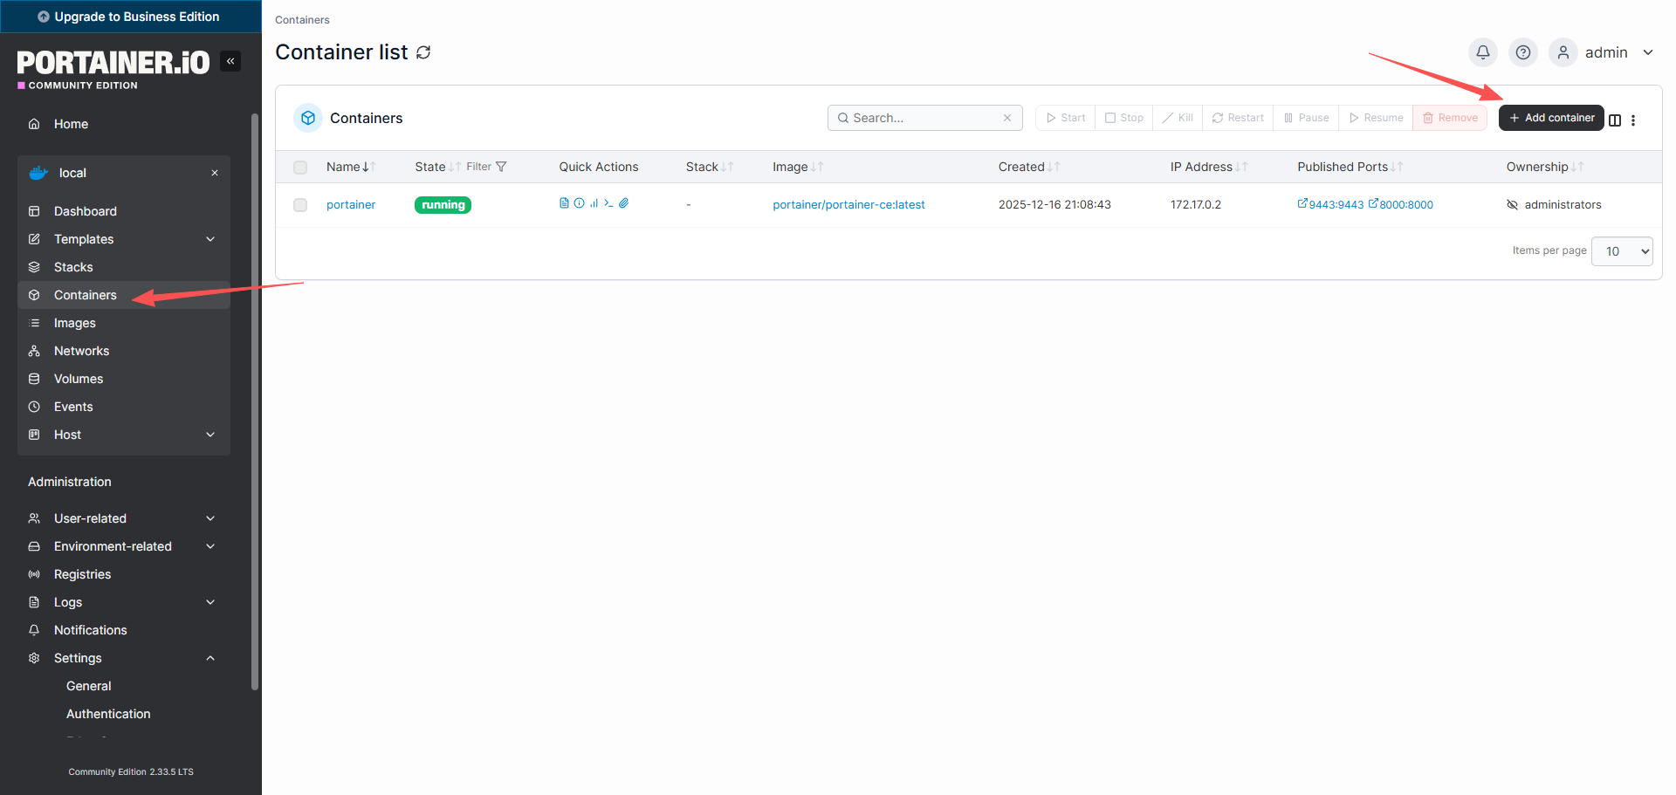Click the container inspect info icon

click(579, 203)
